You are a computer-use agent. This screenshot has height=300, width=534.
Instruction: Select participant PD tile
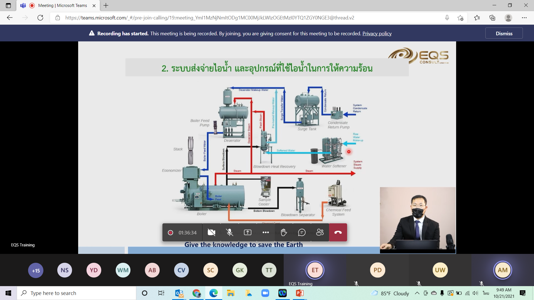[377, 270]
